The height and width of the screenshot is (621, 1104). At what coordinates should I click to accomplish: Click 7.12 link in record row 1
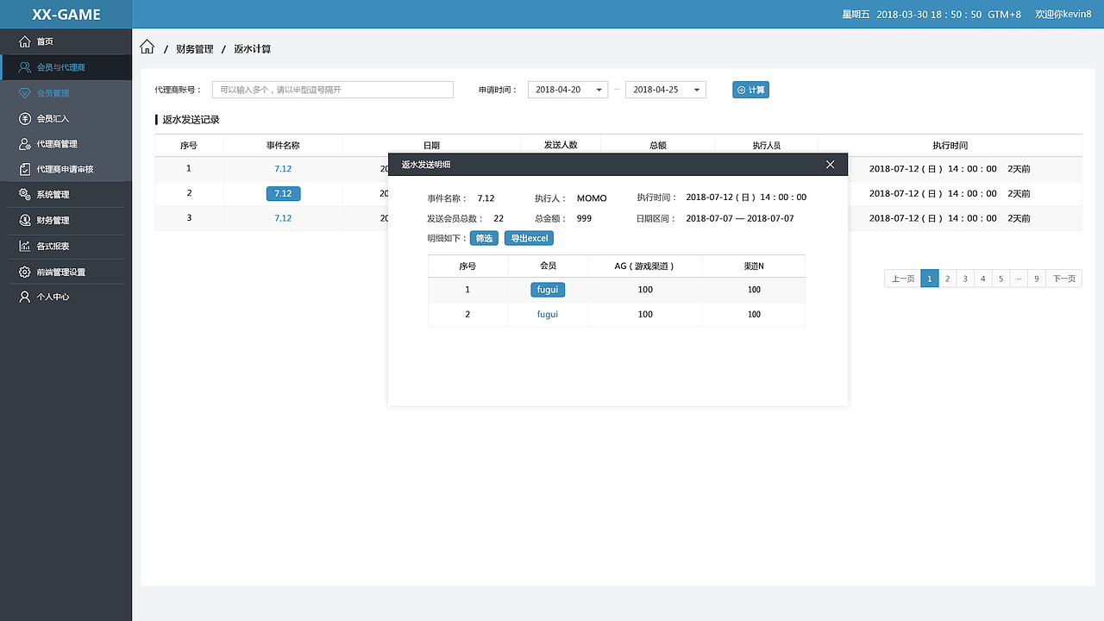(283, 169)
